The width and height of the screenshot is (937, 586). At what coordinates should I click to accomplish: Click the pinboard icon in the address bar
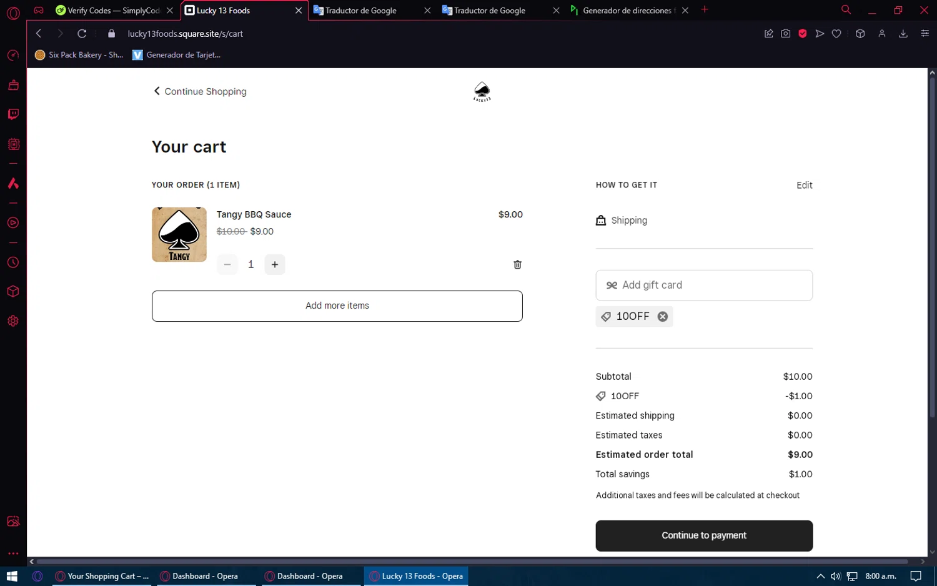click(x=769, y=34)
